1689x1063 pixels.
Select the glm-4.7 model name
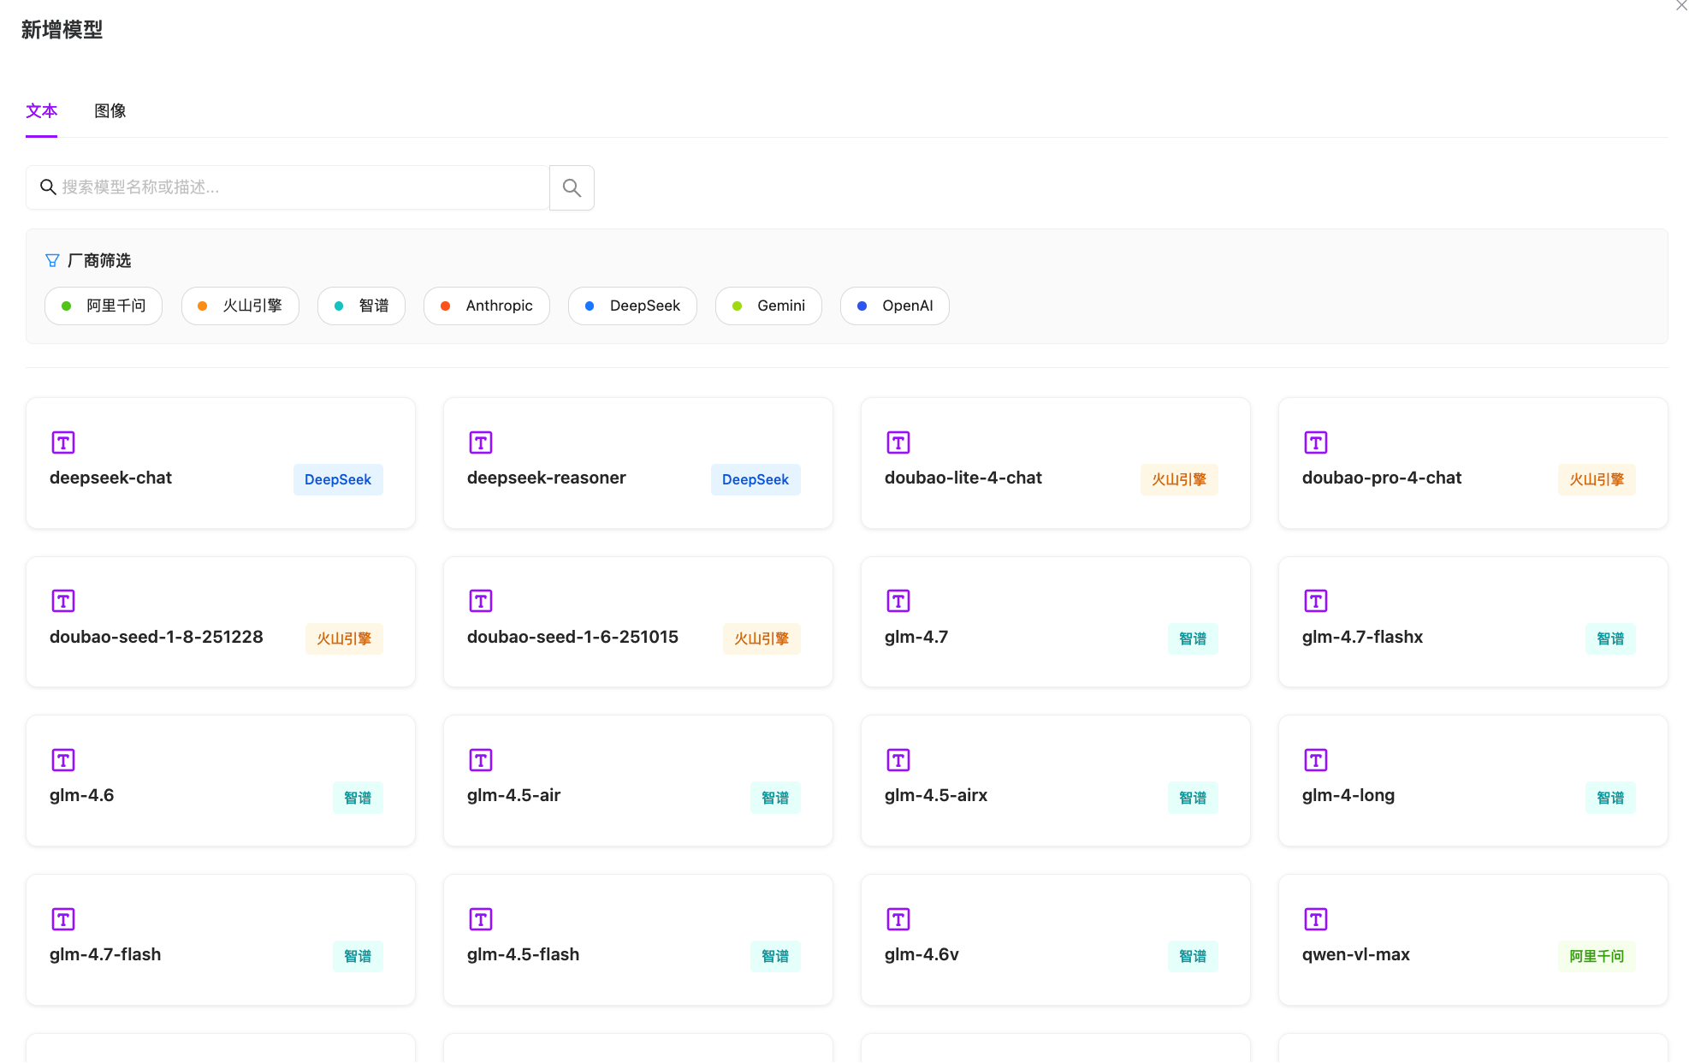coord(916,637)
